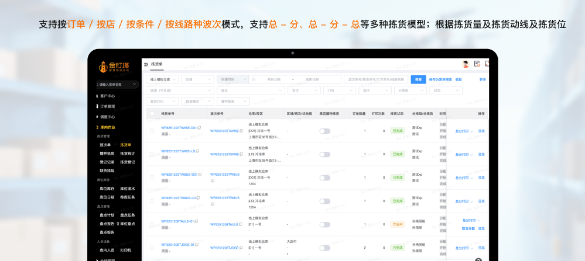Screen dimensions: 585x261
Task: Open the user avatar in top bar
Action: pos(466,64)
